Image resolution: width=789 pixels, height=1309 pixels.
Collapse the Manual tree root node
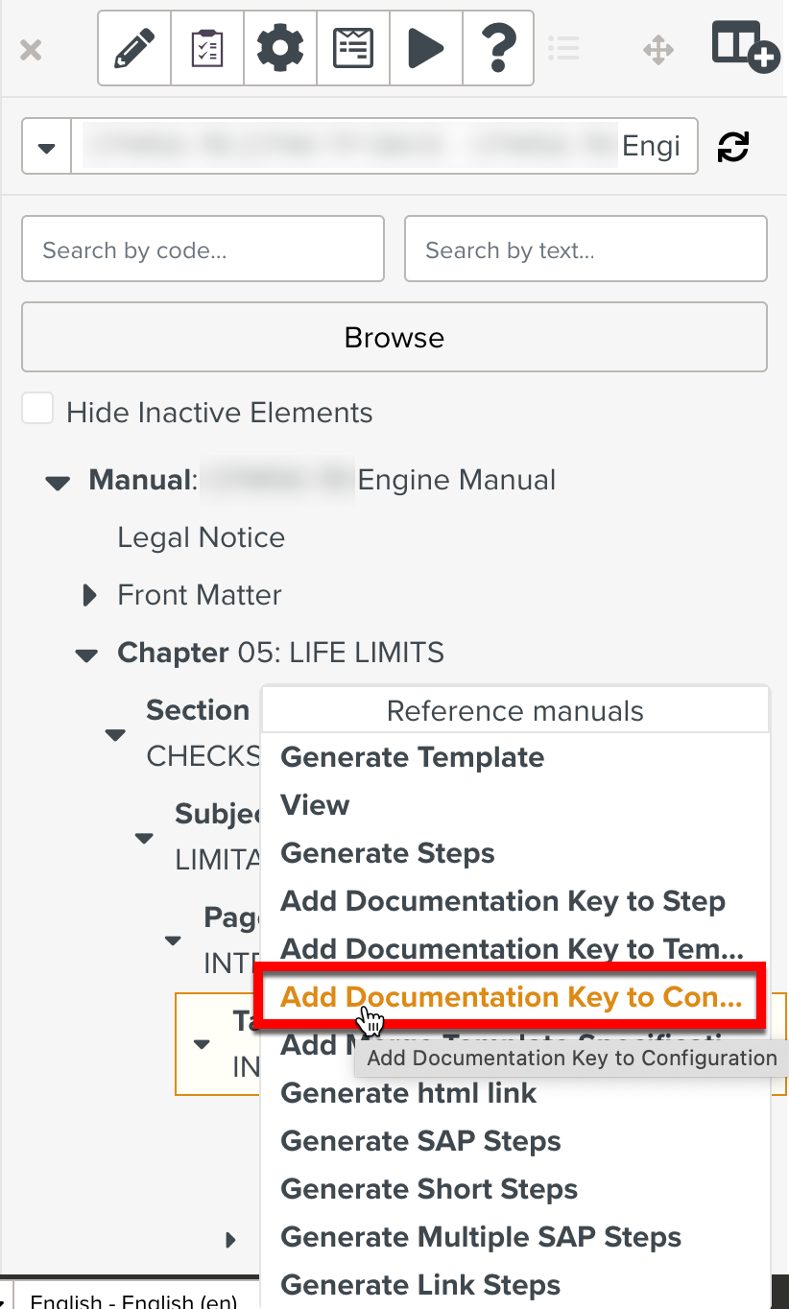[x=57, y=482]
